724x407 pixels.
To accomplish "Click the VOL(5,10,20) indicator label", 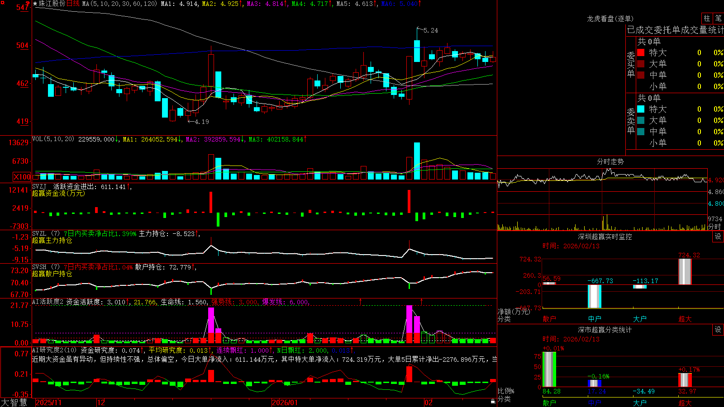I will (53, 139).
